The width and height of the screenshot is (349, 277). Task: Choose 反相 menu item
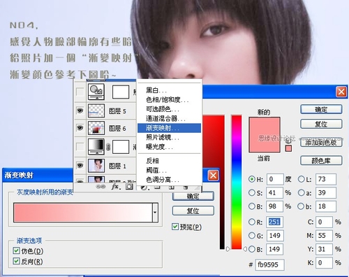(169, 161)
